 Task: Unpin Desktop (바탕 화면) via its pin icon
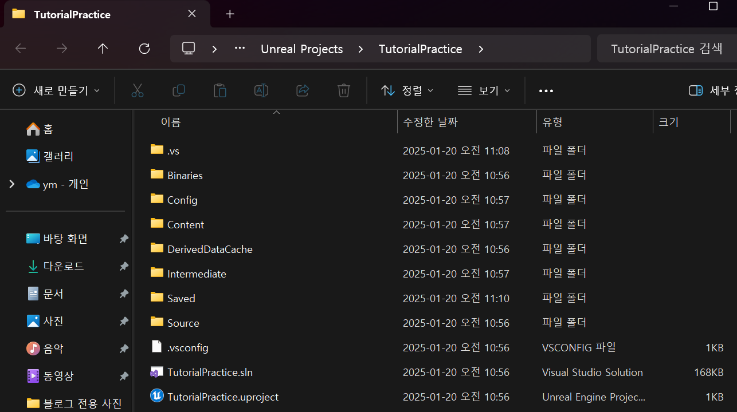click(x=123, y=239)
